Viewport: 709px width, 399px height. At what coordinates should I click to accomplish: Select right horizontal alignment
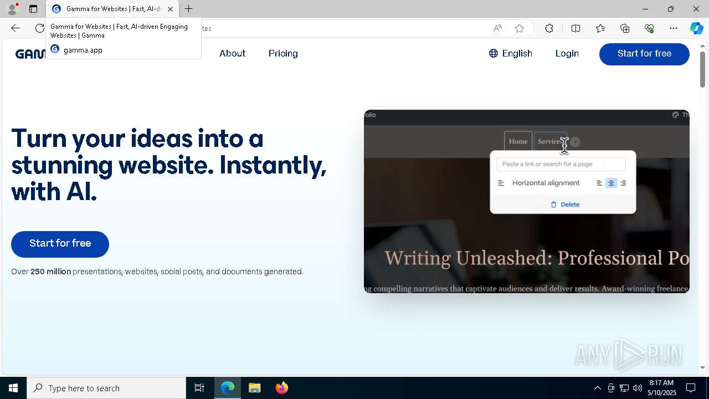point(623,183)
